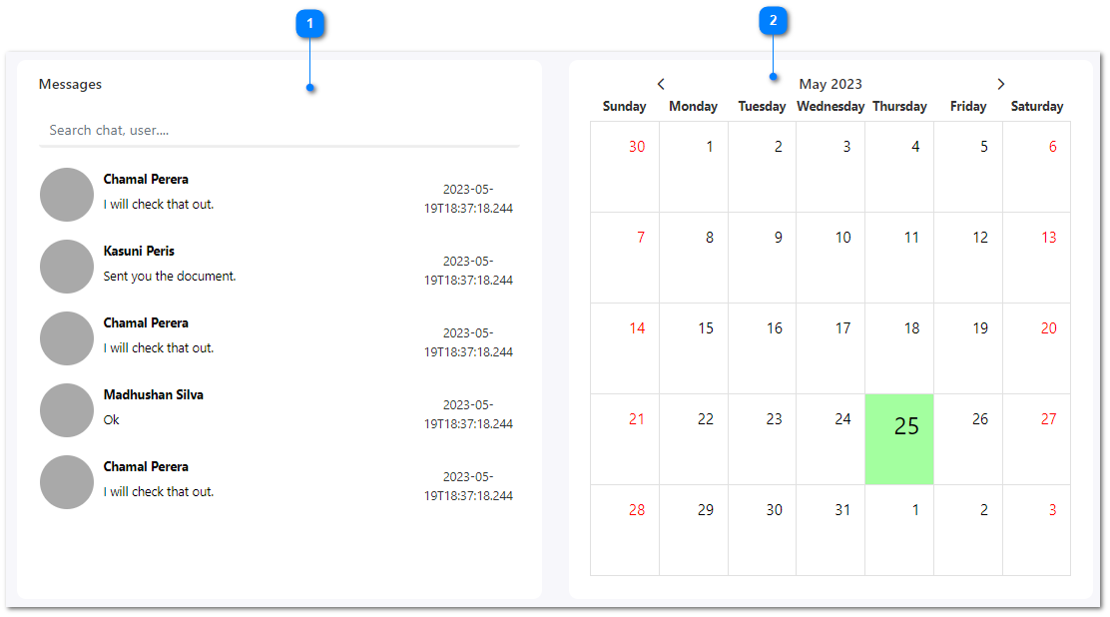The width and height of the screenshot is (1110, 617).
Task: Click Kasuni Peris's avatar picture
Action: (67, 267)
